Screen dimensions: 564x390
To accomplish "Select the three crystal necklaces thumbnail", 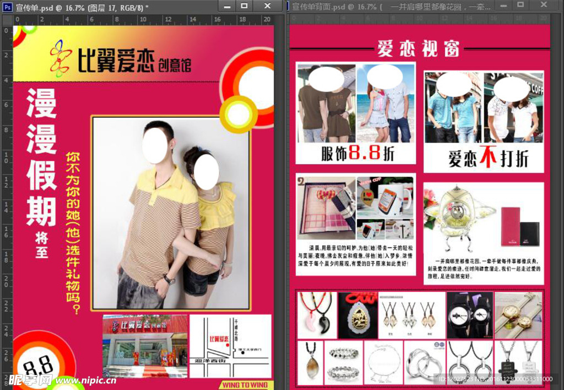I will (411, 315).
